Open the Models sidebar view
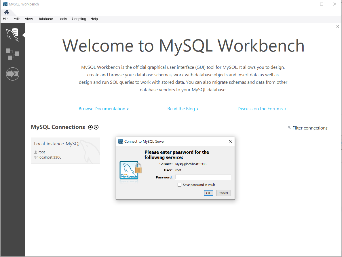The height and width of the screenshot is (257, 342). (x=12, y=54)
